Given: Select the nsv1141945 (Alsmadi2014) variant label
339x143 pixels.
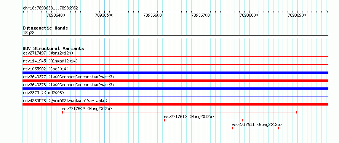Looking at the screenshot, I should pyautogui.click(x=50, y=61).
